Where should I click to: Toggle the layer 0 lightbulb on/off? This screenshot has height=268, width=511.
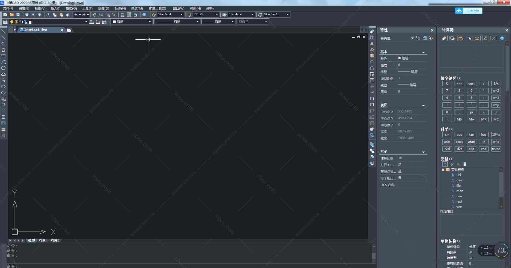[x=12, y=22]
